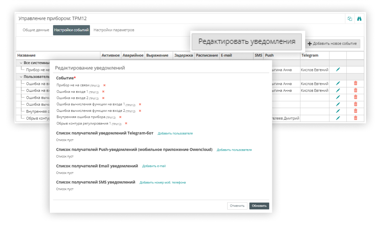
Task: Remove event Прибор не на связи with its x
Action: point(104,85)
